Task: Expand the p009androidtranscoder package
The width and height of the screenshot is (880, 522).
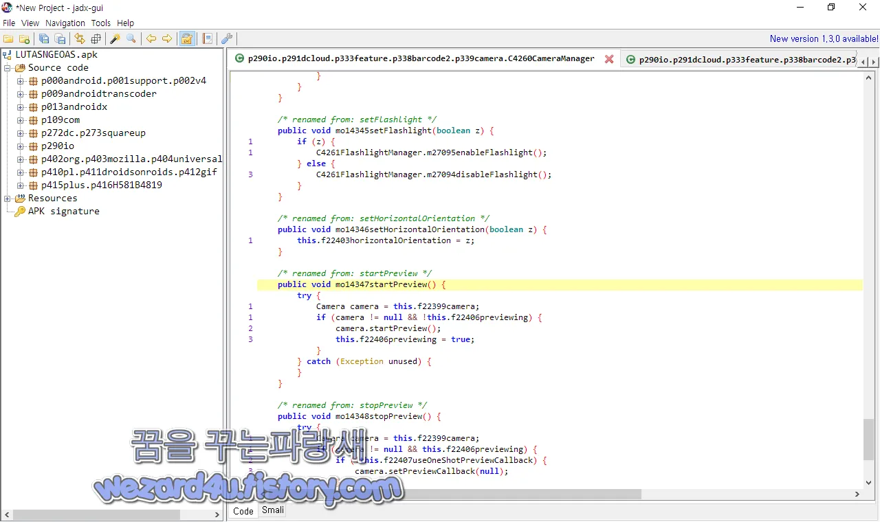Action: 21,94
